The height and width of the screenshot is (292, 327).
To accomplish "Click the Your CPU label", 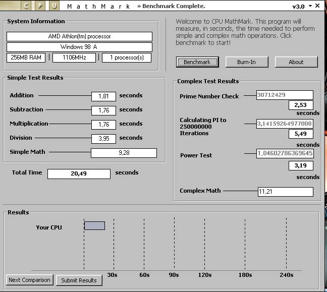I will pos(49,227).
